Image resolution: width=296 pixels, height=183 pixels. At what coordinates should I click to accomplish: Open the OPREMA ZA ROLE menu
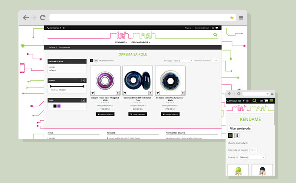coord(141,42)
